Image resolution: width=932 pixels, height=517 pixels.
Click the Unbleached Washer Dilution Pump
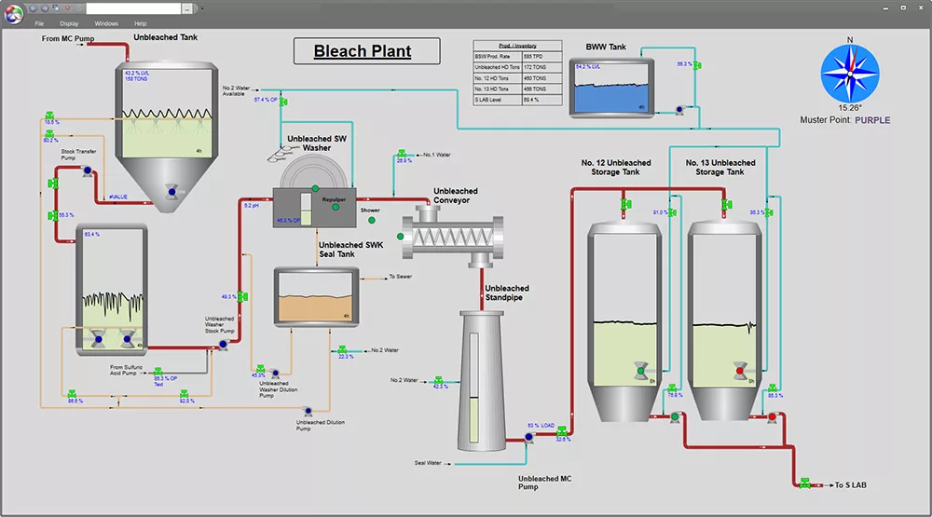(259, 370)
